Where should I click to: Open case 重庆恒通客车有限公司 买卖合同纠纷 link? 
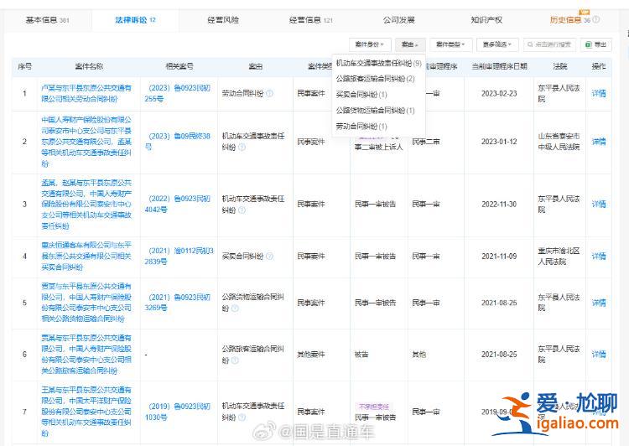pyautogui.click(x=86, y=256)
